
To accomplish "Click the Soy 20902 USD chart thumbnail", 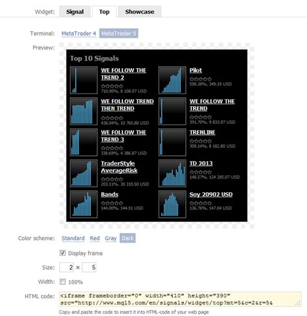I will 172,204.
